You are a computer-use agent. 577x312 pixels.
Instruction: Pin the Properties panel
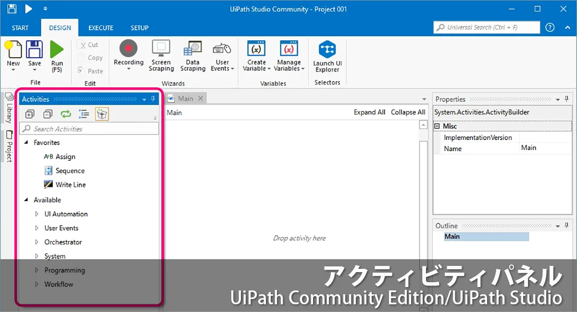(567, 99)
